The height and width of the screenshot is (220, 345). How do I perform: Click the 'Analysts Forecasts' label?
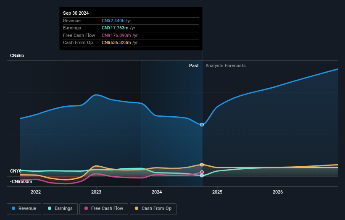point(226,65)
